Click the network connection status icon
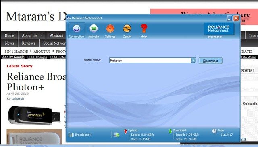 (x=117, y=135)
